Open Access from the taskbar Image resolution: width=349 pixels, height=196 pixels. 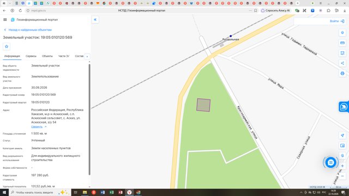pyautogui.click(x=121, y=192)
